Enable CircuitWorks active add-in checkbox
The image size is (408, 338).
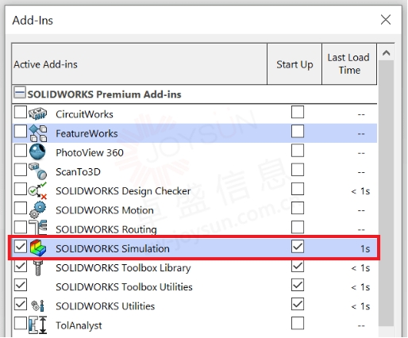tap(21, 112)
